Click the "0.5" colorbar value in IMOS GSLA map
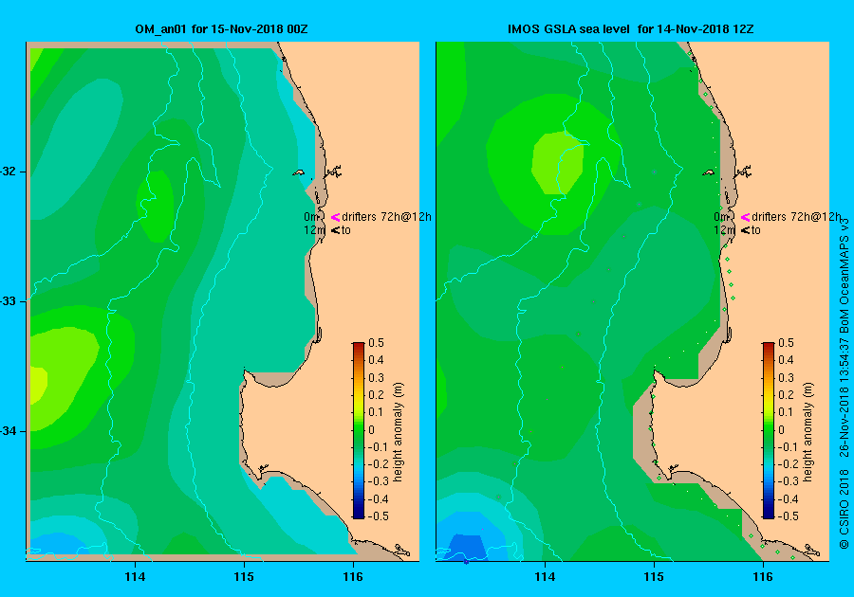Image resolution: width=854 pixels, height=597 pixels. tap(786, 343)
